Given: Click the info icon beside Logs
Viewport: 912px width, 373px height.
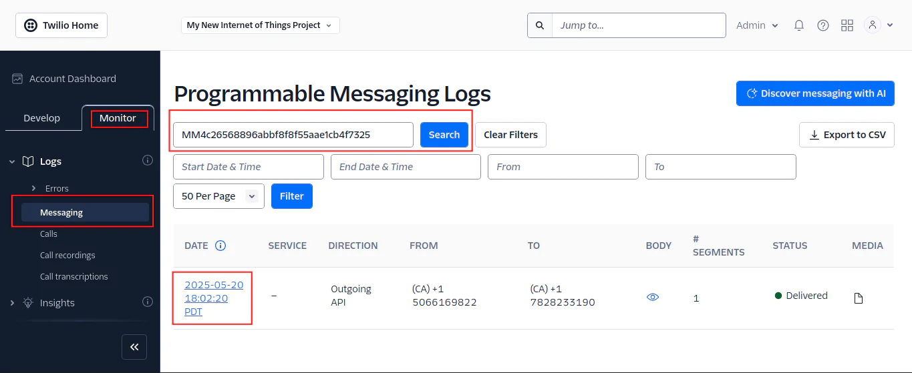Looking at the screenshot, I should coord(148,160).
